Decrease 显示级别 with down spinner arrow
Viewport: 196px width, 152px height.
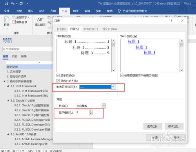click(x=91, y=113)
